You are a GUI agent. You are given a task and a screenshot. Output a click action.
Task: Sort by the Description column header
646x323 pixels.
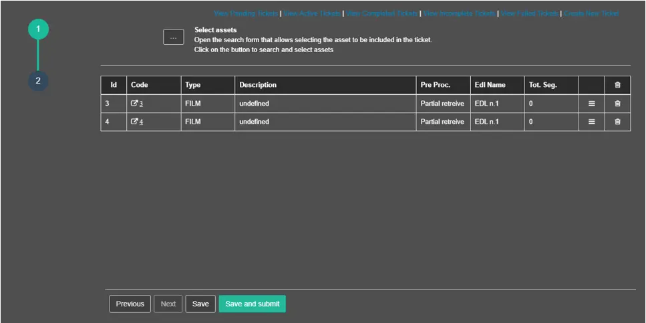coord(258,85)
